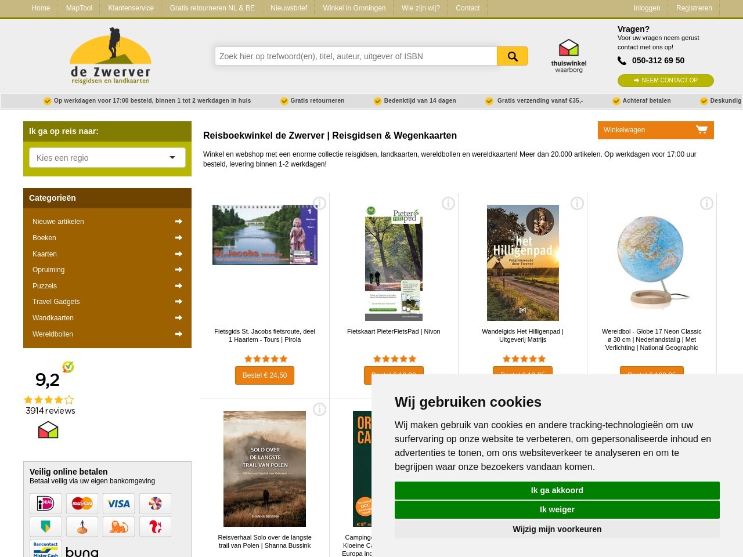Click the VISA payment icon
Screen dimensions: 743x557
pyautogui.click(x=118, y=503)
